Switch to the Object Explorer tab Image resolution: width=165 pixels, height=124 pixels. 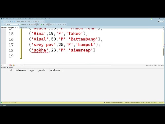tap(23, 27)
